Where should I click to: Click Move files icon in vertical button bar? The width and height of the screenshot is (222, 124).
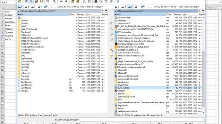pyautogui.click(x=111, y=40)
